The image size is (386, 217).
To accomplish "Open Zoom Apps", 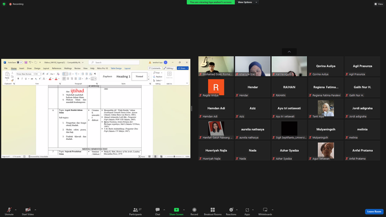I will point(247,211).
